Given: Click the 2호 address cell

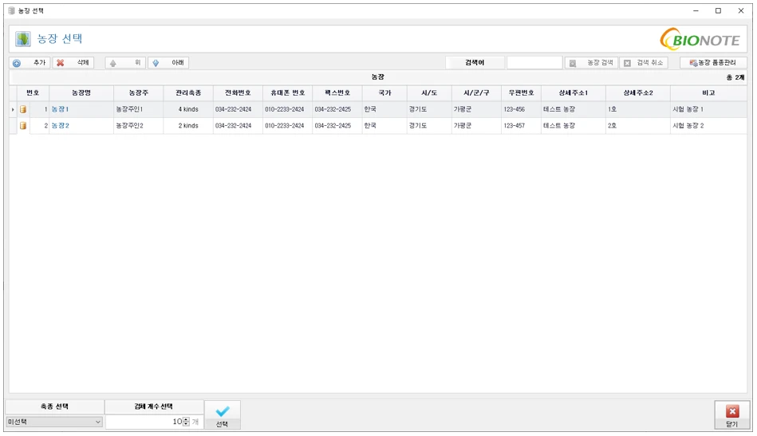Looking at the screenshot, I should coord(638,126).
